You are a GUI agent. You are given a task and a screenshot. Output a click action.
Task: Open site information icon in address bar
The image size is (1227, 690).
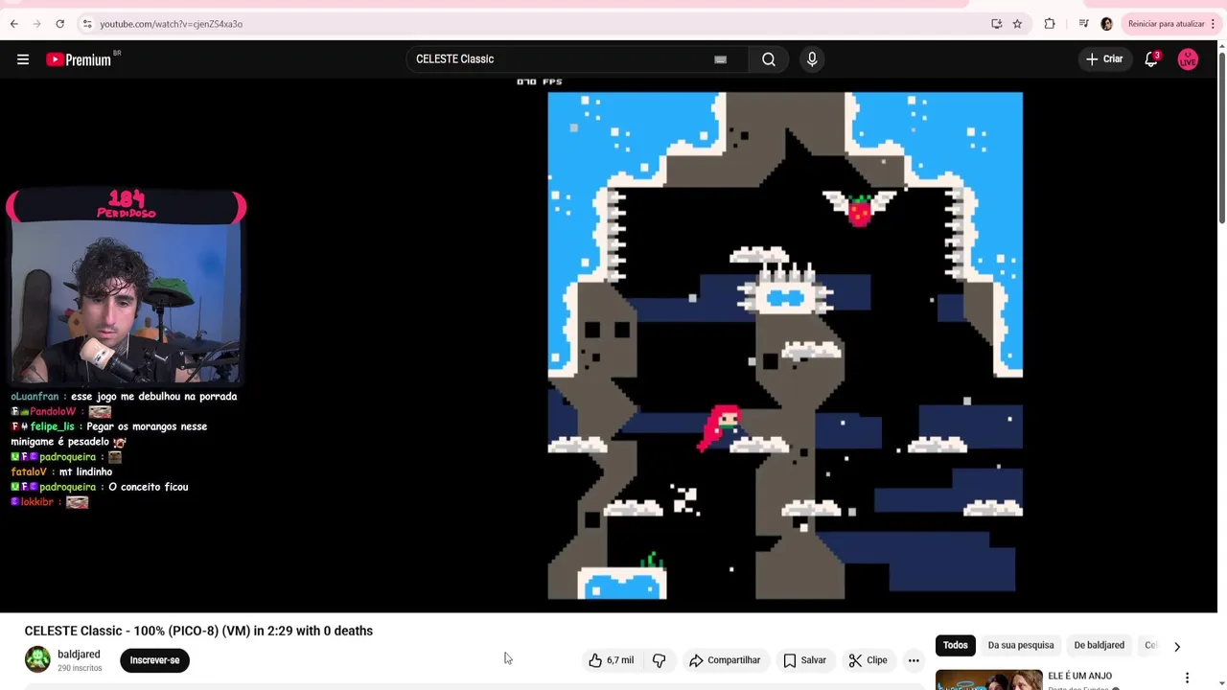86,24
